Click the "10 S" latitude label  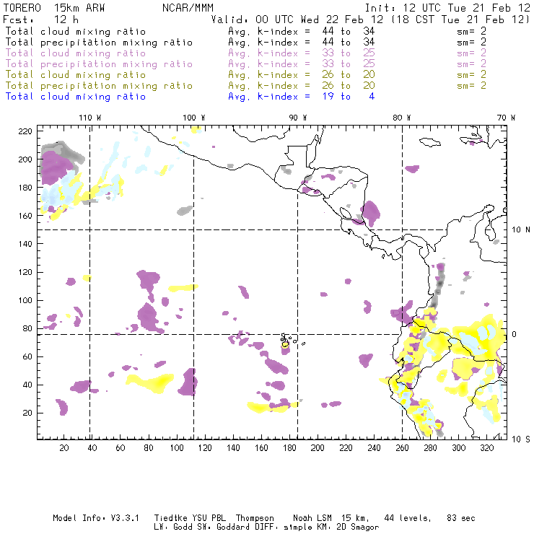[521, 439]
